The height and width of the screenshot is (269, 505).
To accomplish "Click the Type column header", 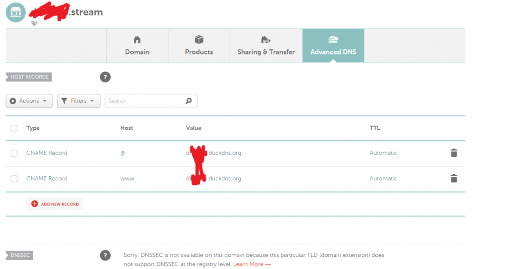I will [x=33, y=128].
